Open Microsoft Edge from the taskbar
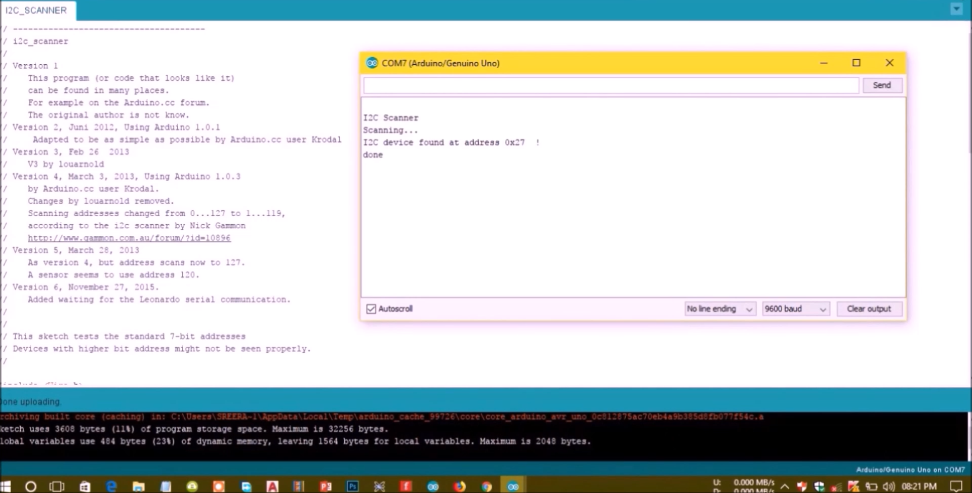972x493 pixels. [x=111, y=486]
